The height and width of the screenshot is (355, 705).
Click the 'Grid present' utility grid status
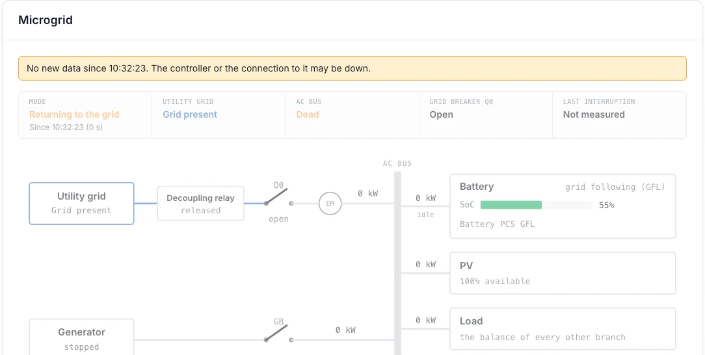tap(190, 114)
